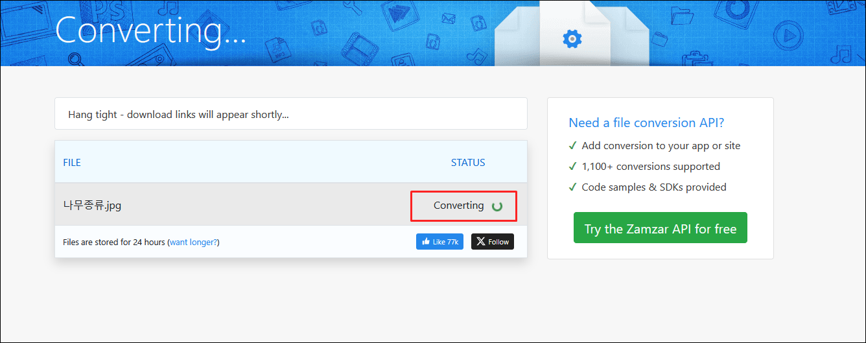
Task: Click 'Files are stored for 24 hours' text
Action: [114, 242]
